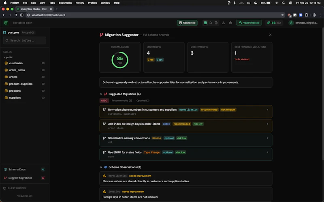The image size is (324, 202).
Task: Expand Normalize phone numbers migration chevron
Action: pos(267,109)
